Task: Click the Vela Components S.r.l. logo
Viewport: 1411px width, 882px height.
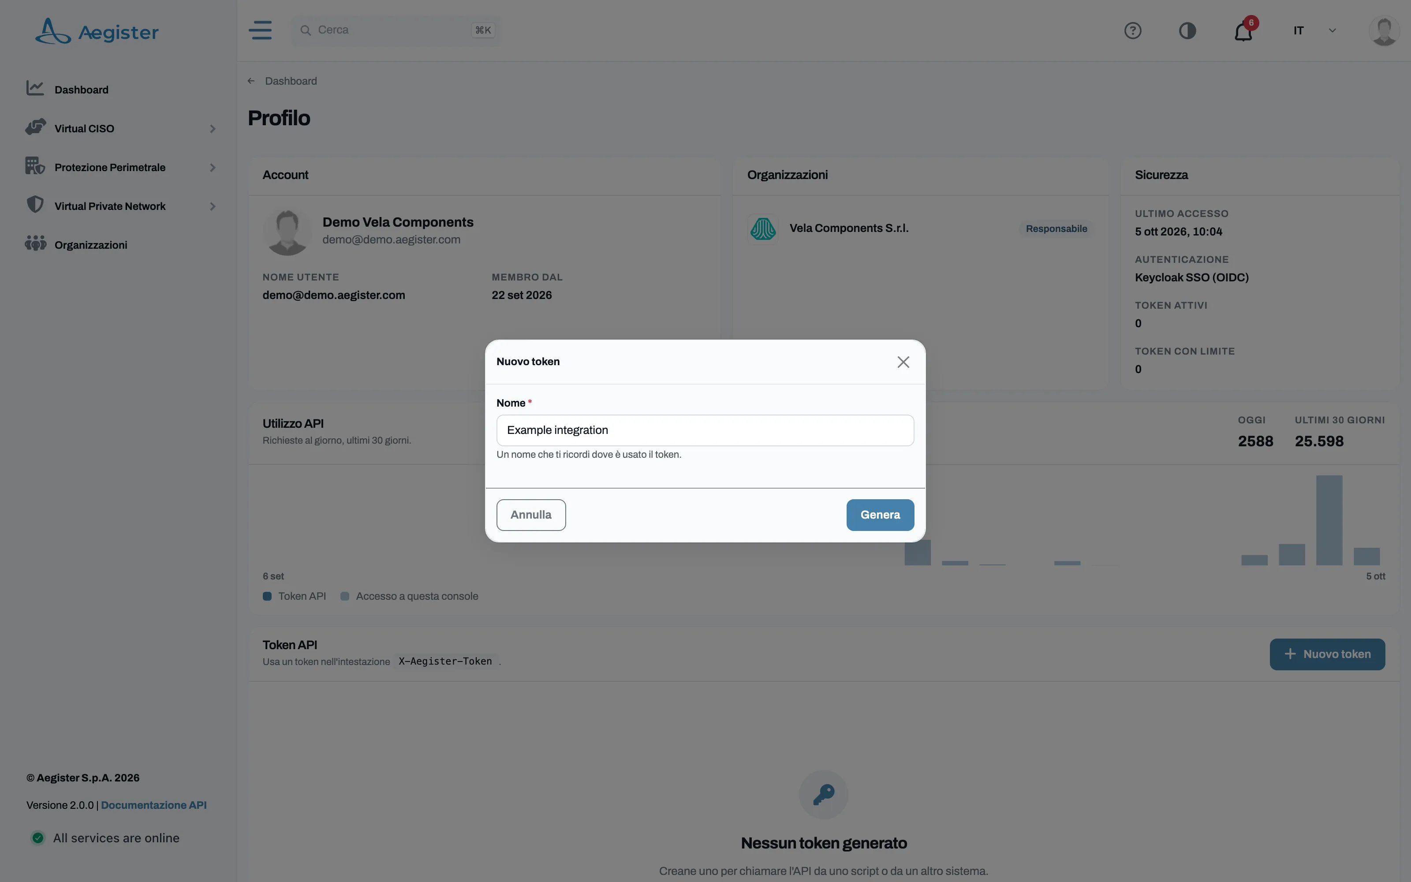Action: tap(763, 229)
